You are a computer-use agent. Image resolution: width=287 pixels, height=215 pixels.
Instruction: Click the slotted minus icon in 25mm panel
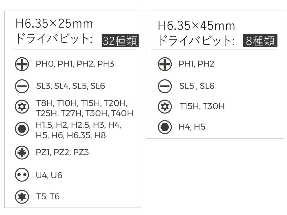tap(22, 86)
